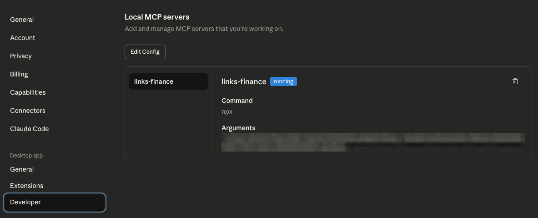Select Claude Code in the sidebar
The width and height of the screenshot is (538, 218).
coord(29,129)
